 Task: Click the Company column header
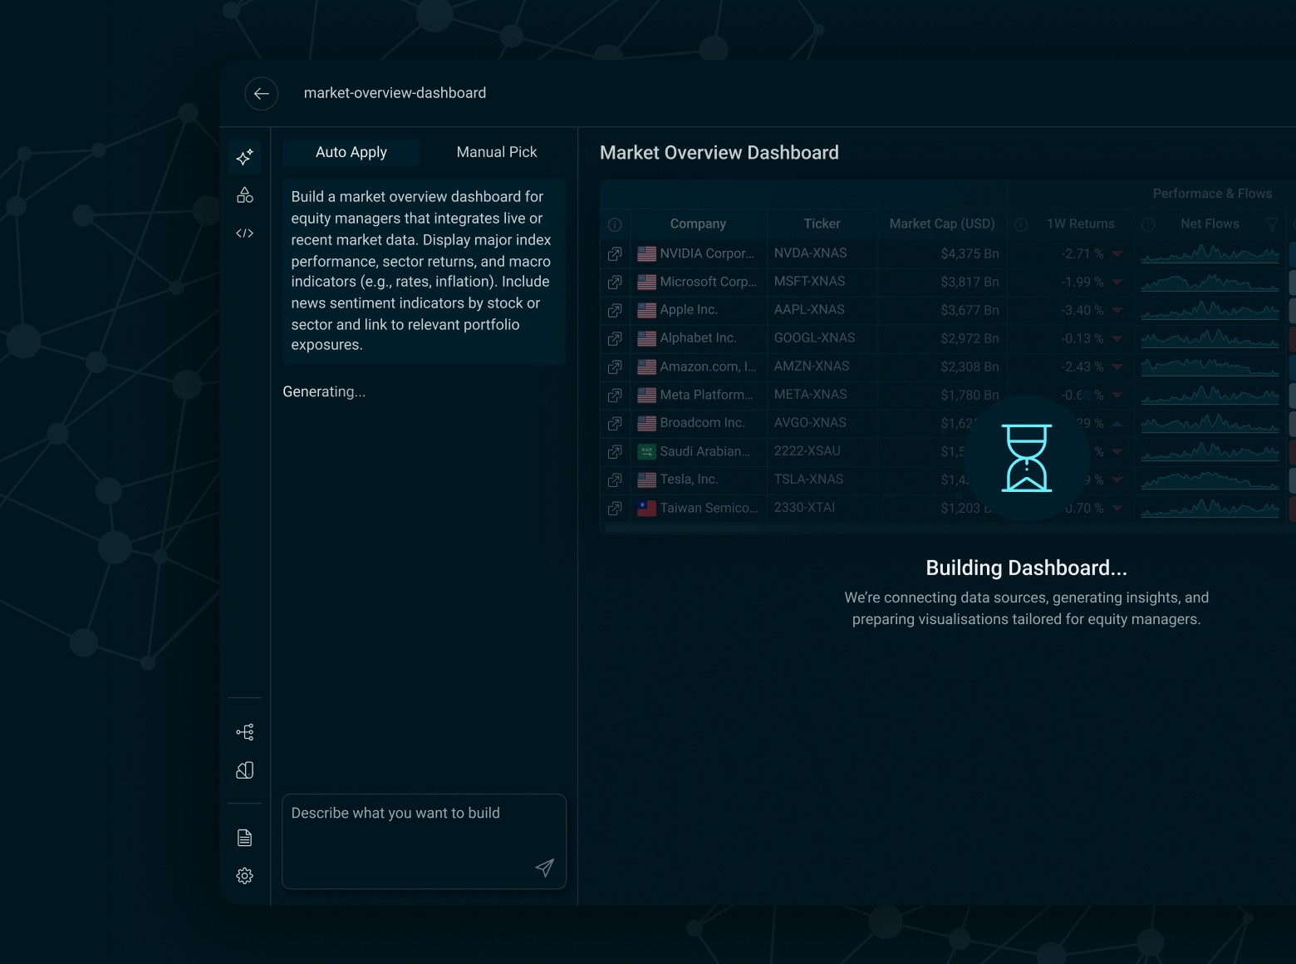tap(698, 224)
